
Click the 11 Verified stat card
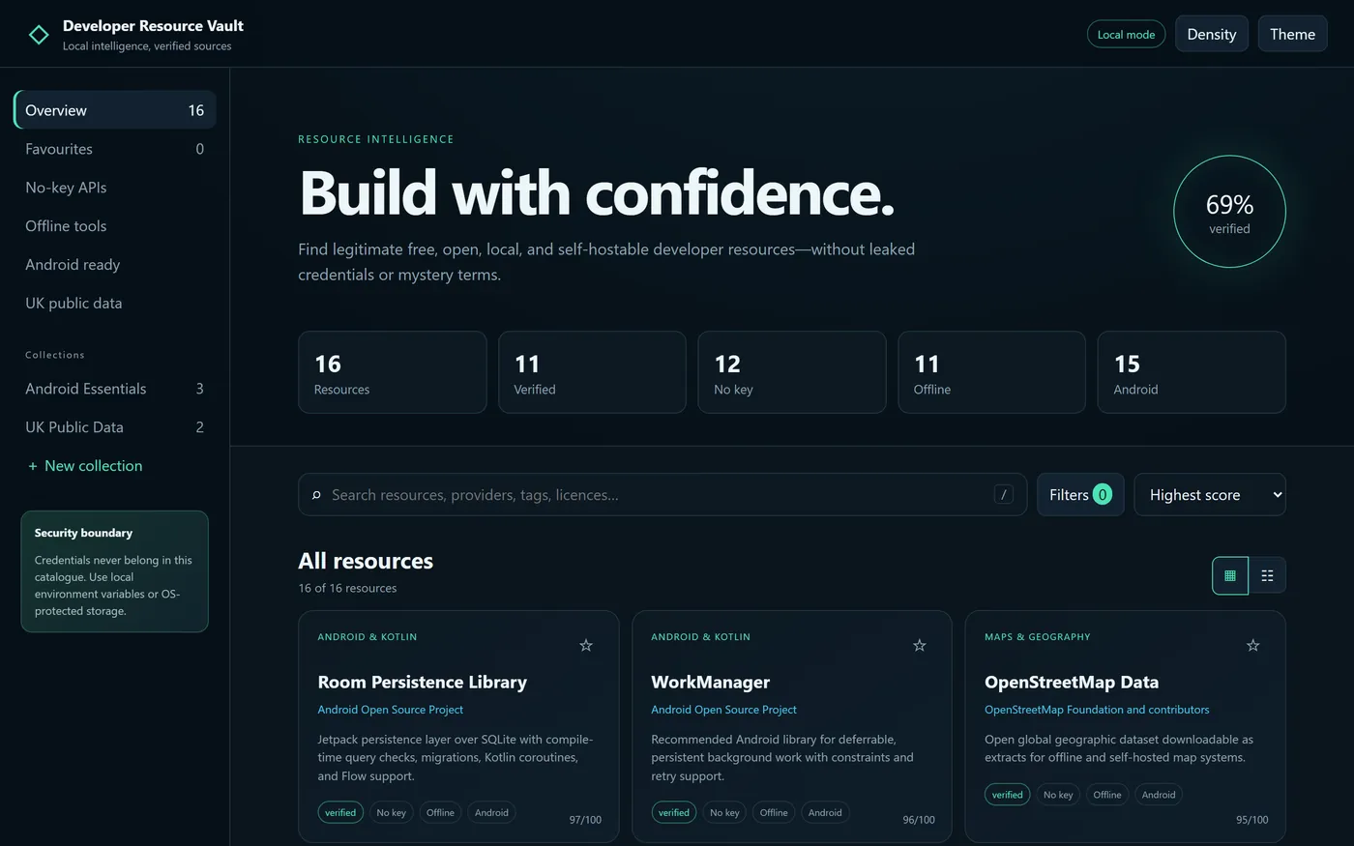tap(592, 372)
